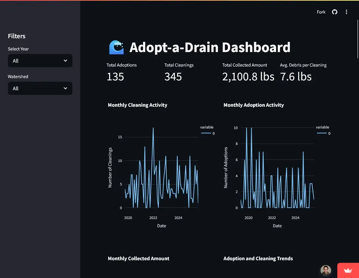
Task: Open the GitHub repository via the GitHub icon
Action: click(x=334, y=12)
